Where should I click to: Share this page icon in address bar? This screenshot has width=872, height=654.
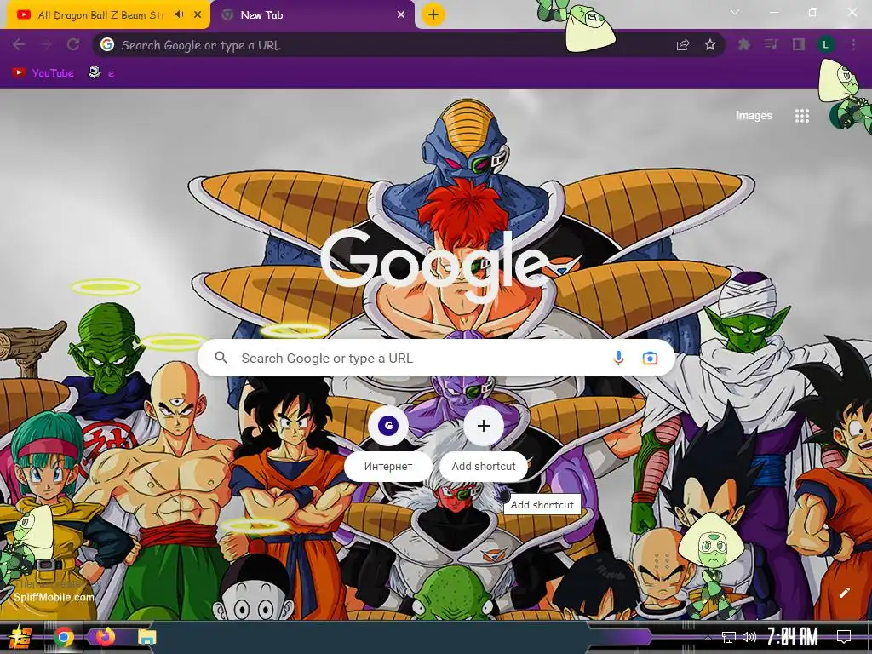tap(683, 45)
